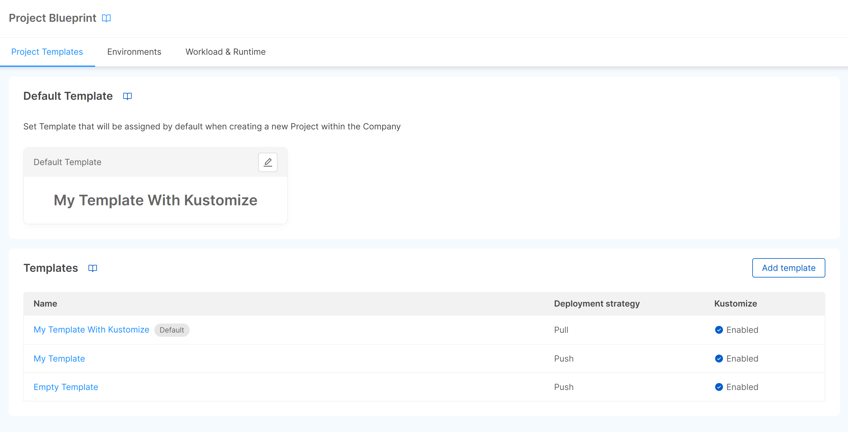Click the Deployment strategy column header
Image resolution: width=848 pixels, height=432 pixels.
(x=596, y=304)
